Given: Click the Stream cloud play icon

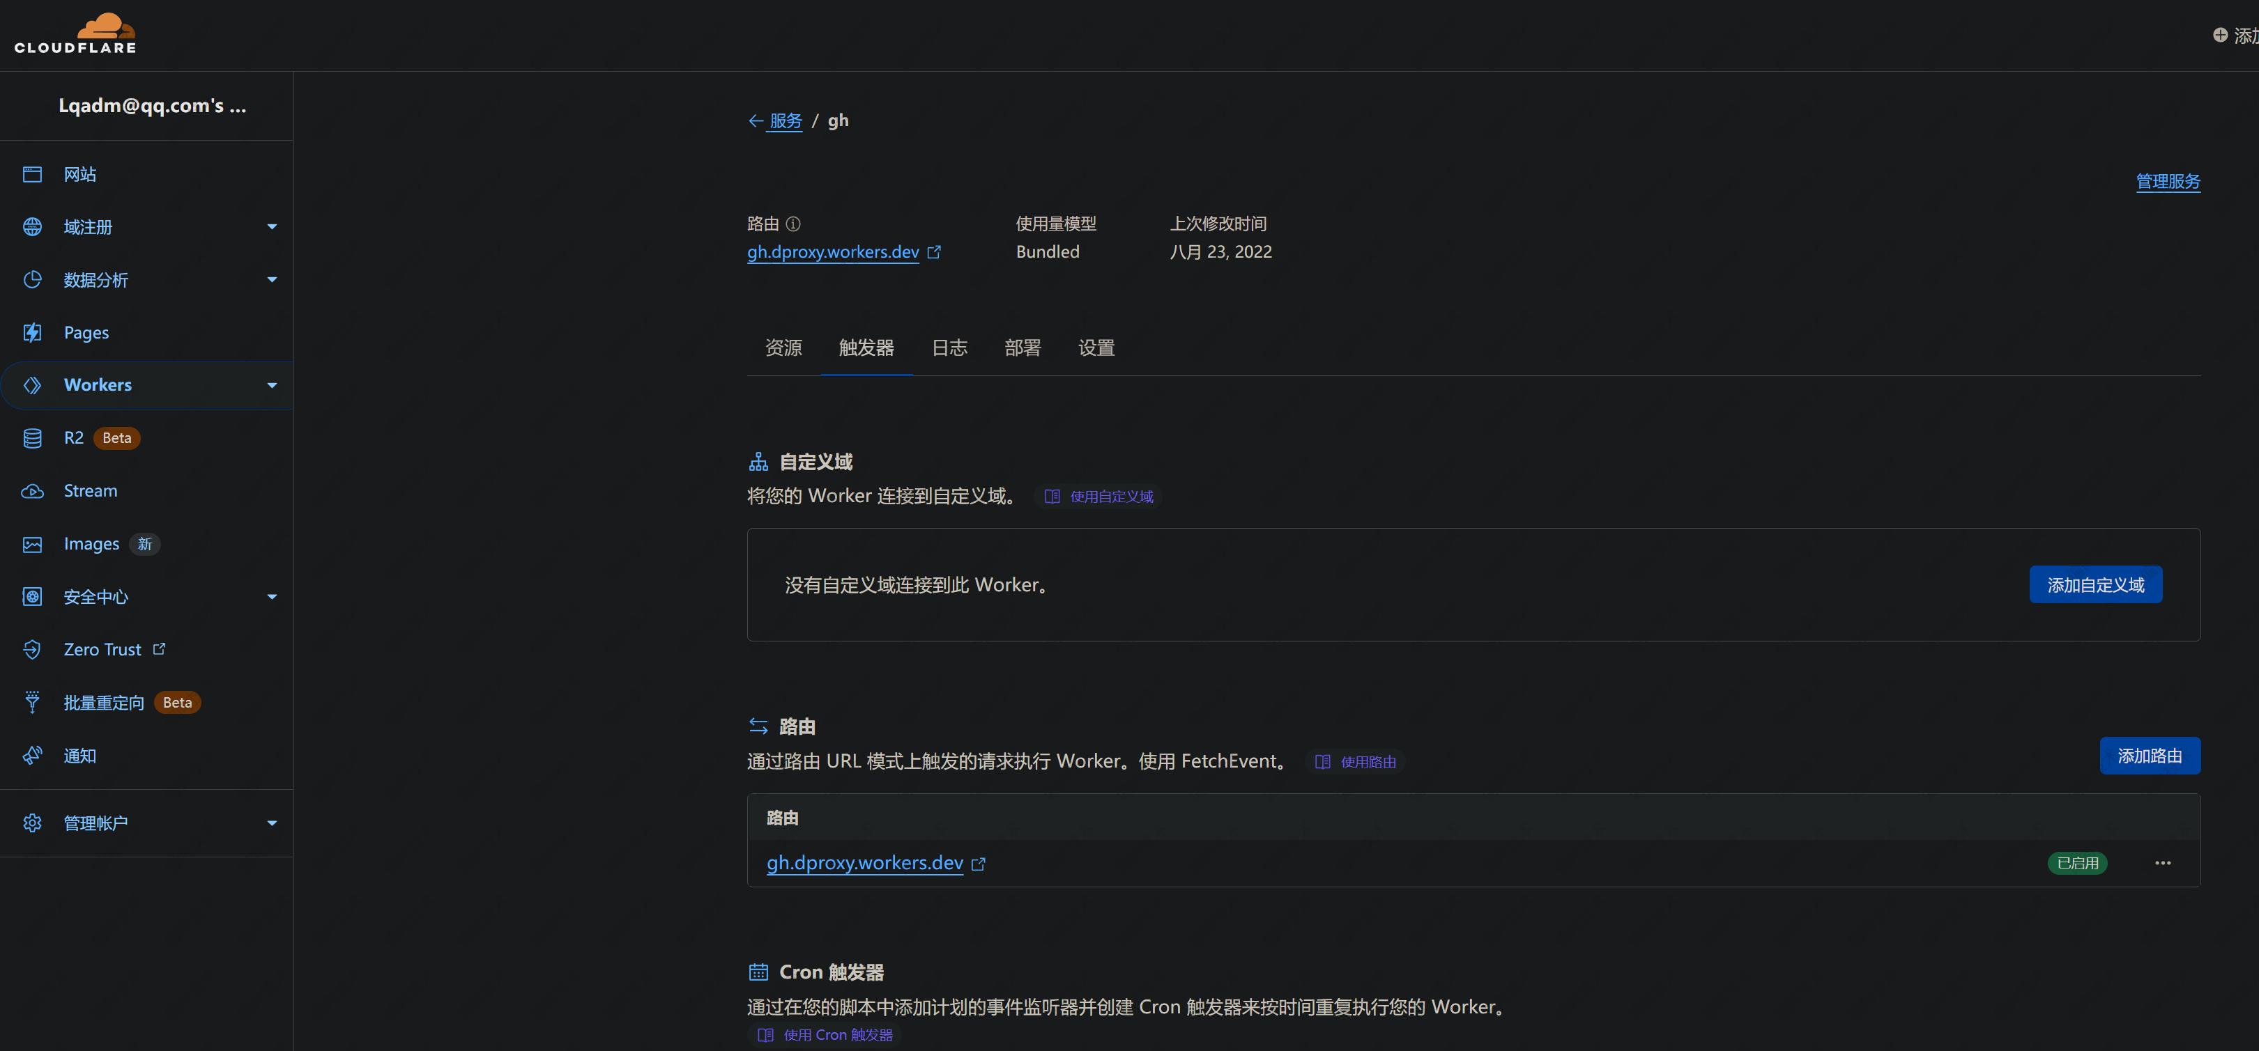Looking at the screenshot, I should coord(33,491).
